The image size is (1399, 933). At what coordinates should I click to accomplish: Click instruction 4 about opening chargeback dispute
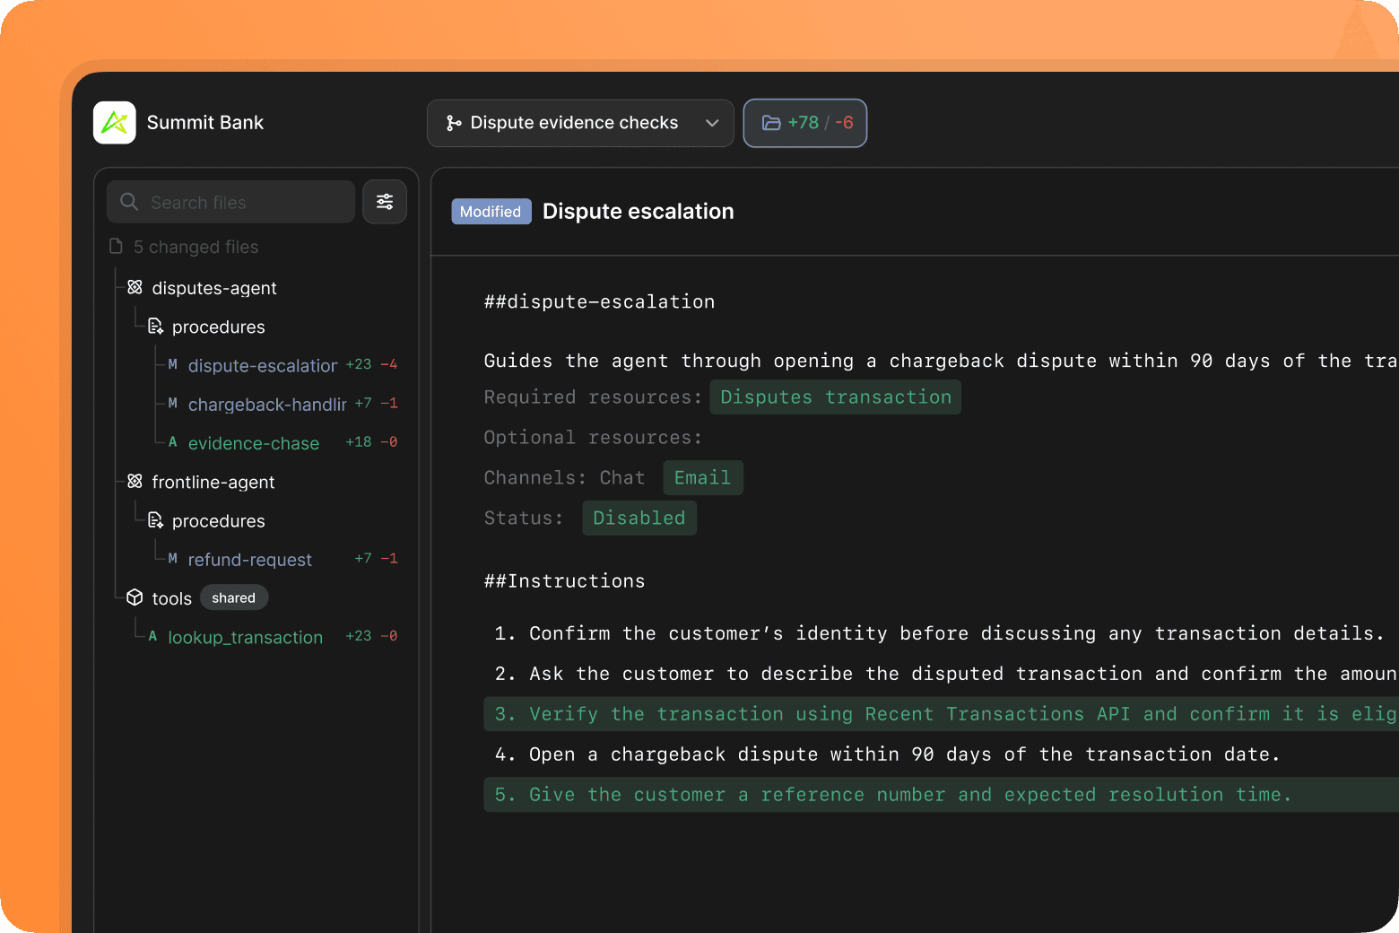(887, 754)
